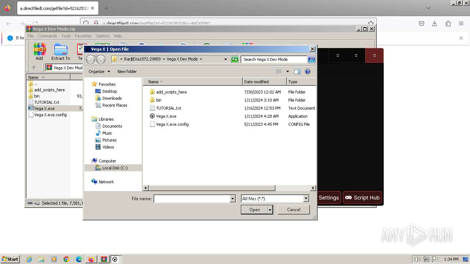The height and width of the screenshot is (264, 470).
Task: Open Organize dropdown in dialog
Action: (x=99, y=71)
